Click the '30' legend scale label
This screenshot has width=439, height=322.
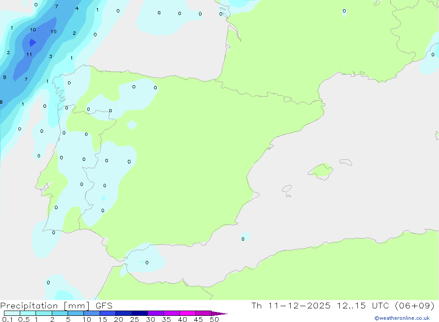coord(151,319)
